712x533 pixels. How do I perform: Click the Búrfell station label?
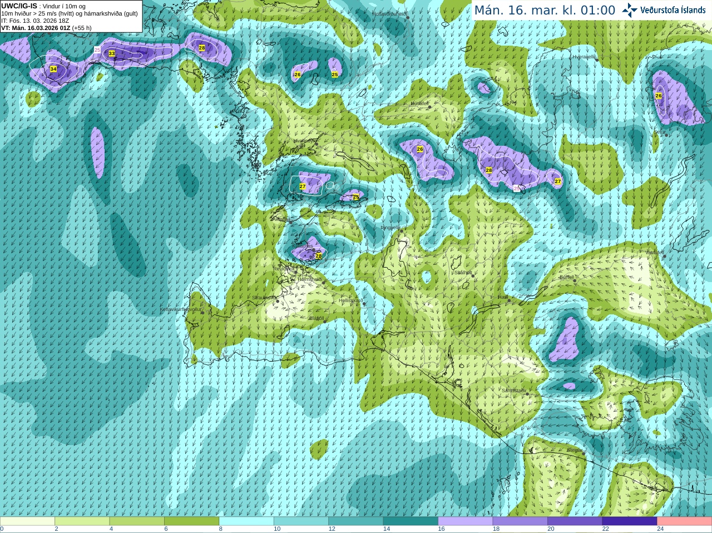[x=566, y=277]
